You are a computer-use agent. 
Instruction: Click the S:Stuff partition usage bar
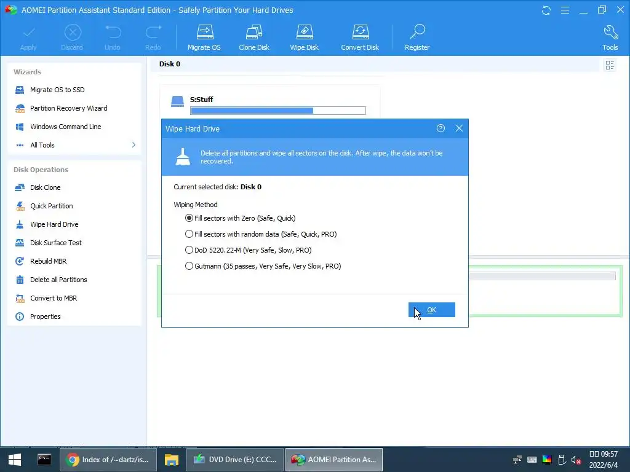278,111
